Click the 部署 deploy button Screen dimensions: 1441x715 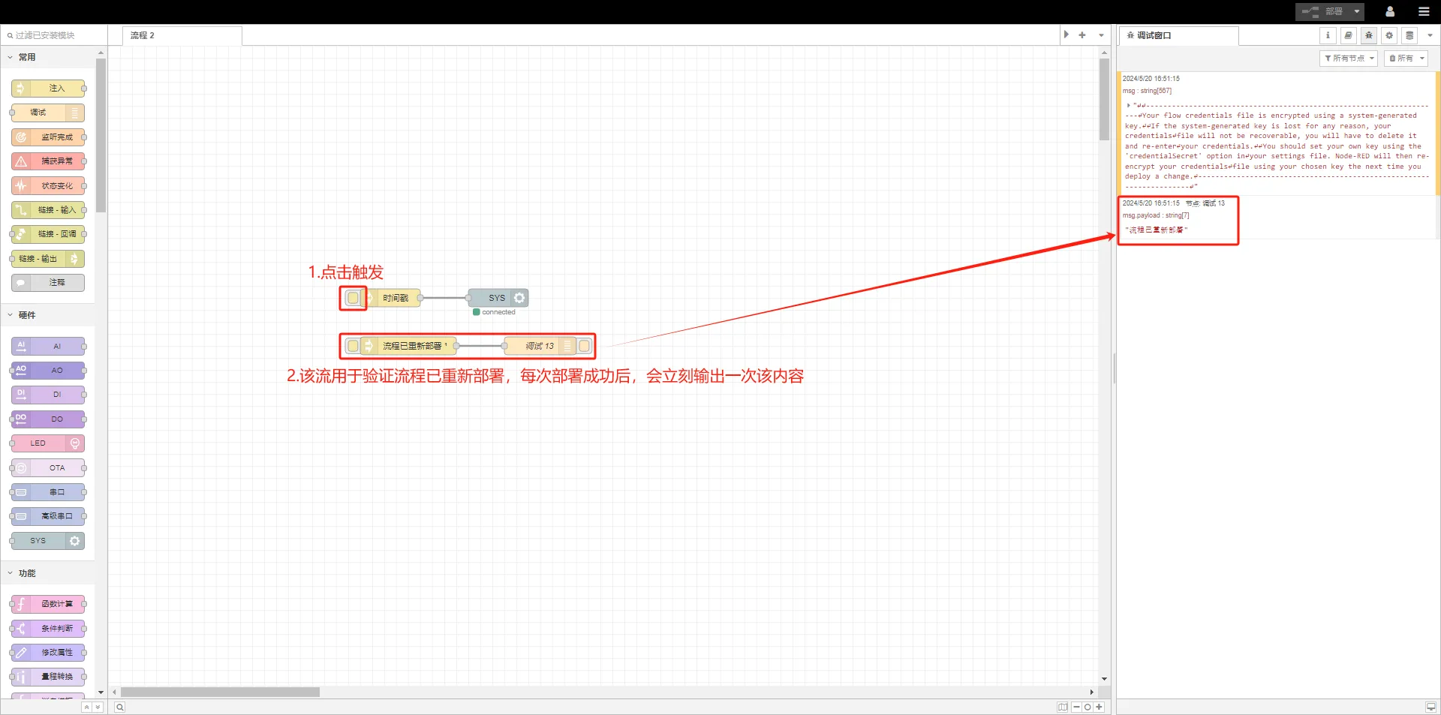(x=1325, y=11)
